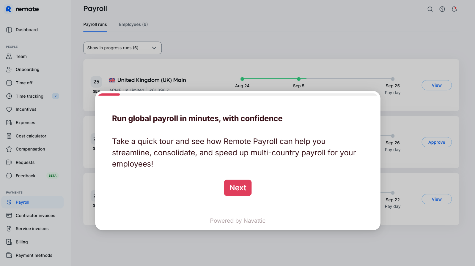
Task: Click the tour progress bar
Action: point(237,94)
